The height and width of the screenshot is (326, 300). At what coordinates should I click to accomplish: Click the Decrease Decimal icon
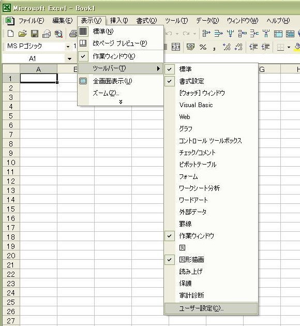click(x=238, y=47)
